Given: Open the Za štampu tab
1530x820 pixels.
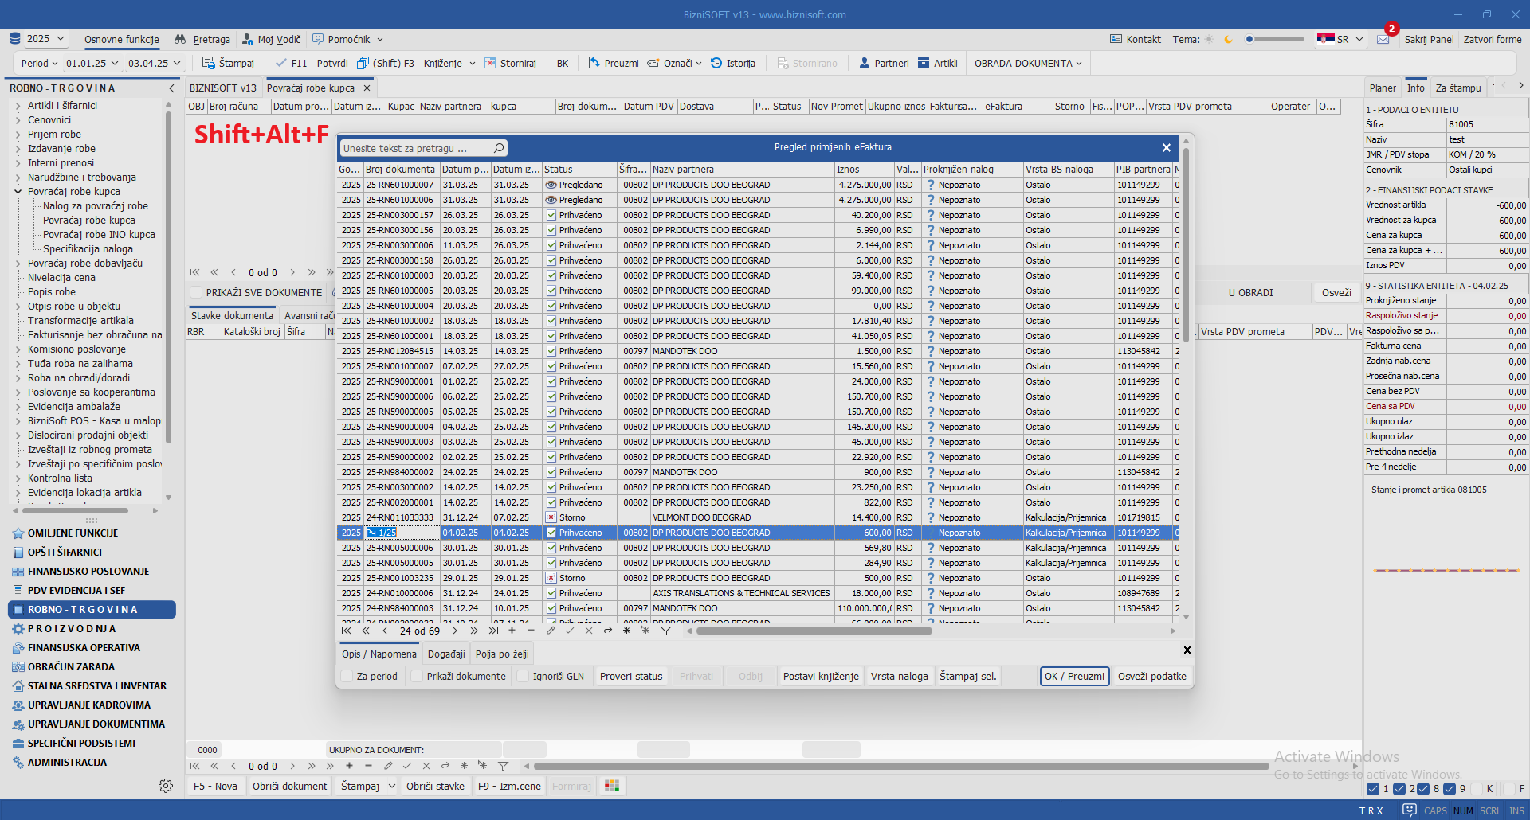Looking at the screenshot, I should click(1457, 88).
